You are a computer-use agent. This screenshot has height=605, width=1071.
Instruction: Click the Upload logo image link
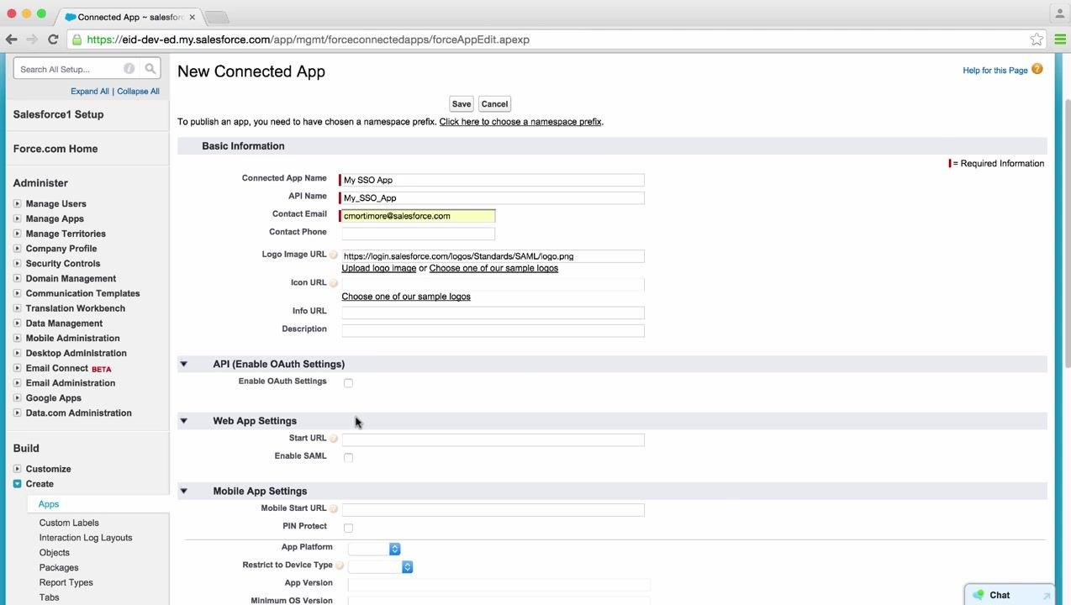(379, 268)
